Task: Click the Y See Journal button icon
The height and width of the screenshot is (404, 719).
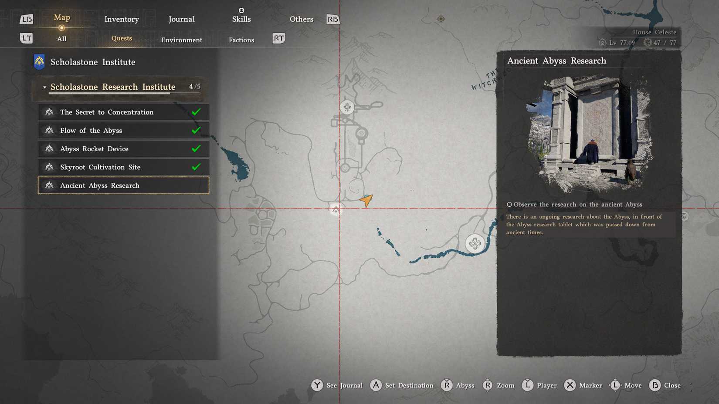Action: coord(317,385)
